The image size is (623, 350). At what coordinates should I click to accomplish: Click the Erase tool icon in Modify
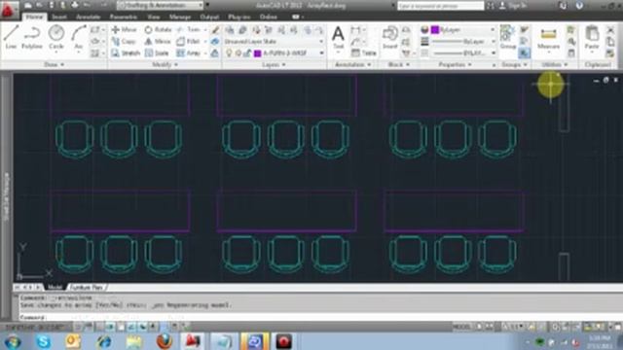(x=215, y=30)
